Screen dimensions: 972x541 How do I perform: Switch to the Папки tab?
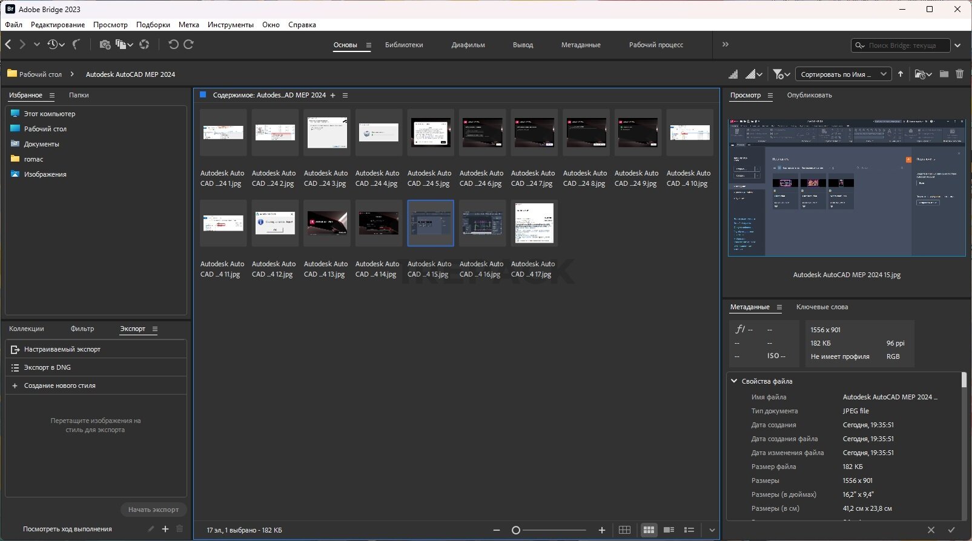[x=79, y=95]
